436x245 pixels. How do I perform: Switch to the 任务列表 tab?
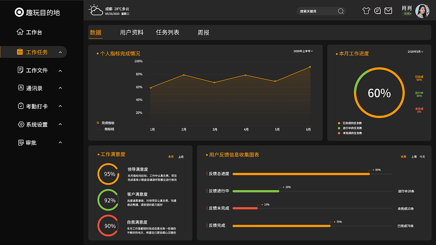pos(167,32)
